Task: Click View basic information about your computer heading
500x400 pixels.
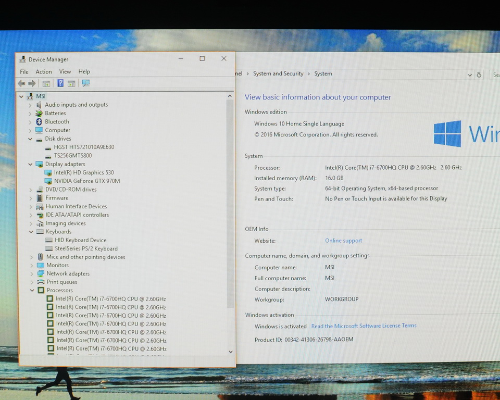Action: pos(318,97)
